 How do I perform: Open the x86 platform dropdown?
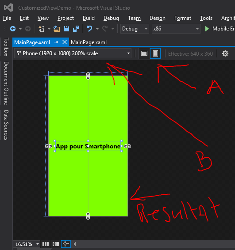coord(176,29)
